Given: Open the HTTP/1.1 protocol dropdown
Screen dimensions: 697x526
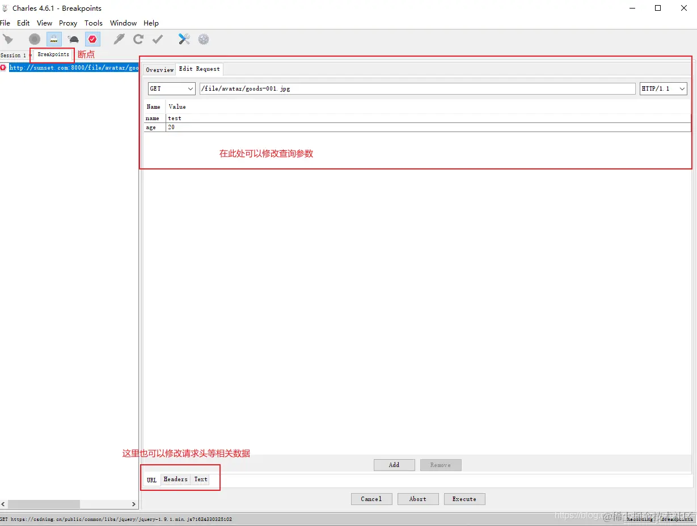Looking at the screenshot, I should [x=663, y=88].
